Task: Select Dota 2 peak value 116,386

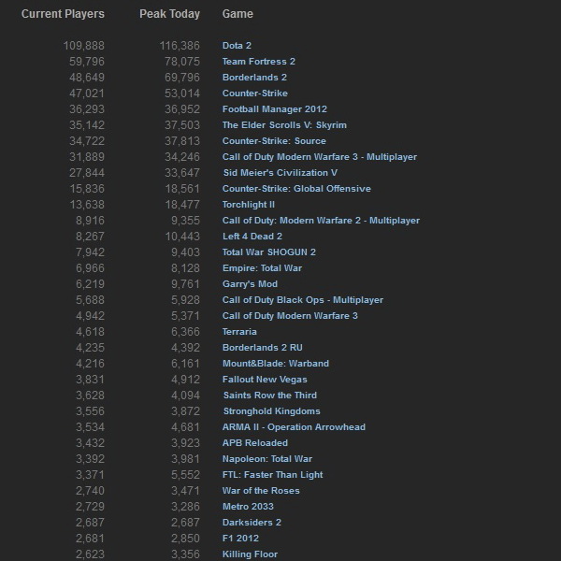Action: (x=180, y=46)
